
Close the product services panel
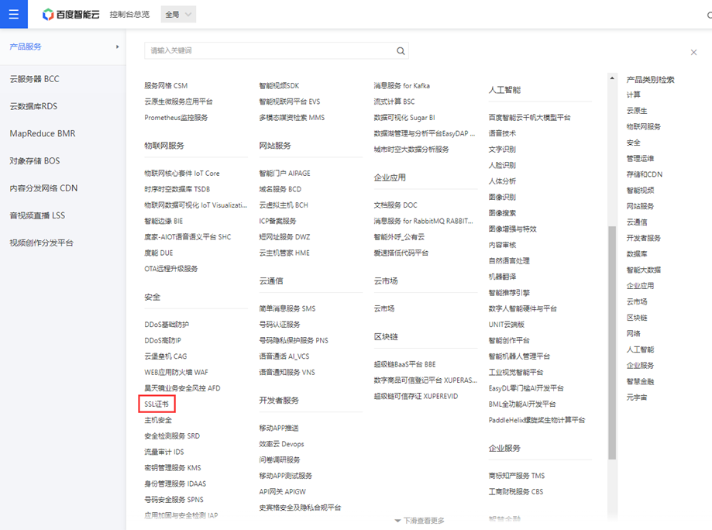point(693,52)
